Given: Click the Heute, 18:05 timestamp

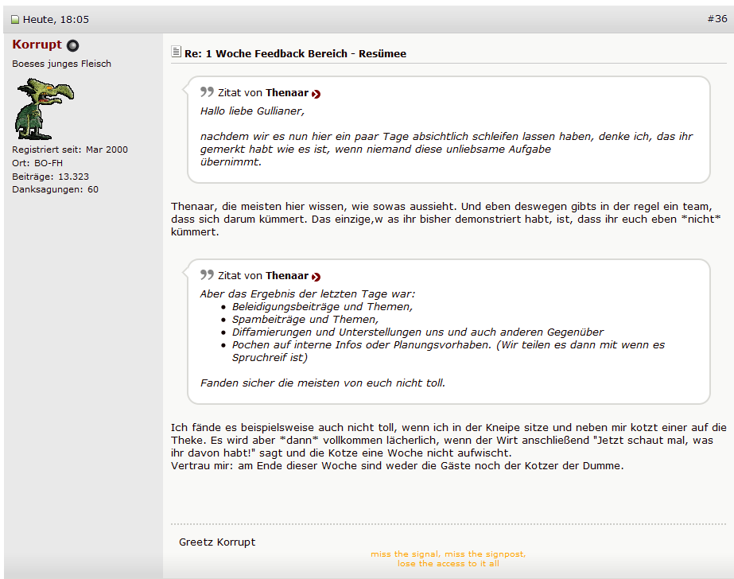Looking at the screenshot, I should pos(56,20).
